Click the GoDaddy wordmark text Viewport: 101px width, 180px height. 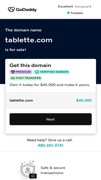[26, 10]
